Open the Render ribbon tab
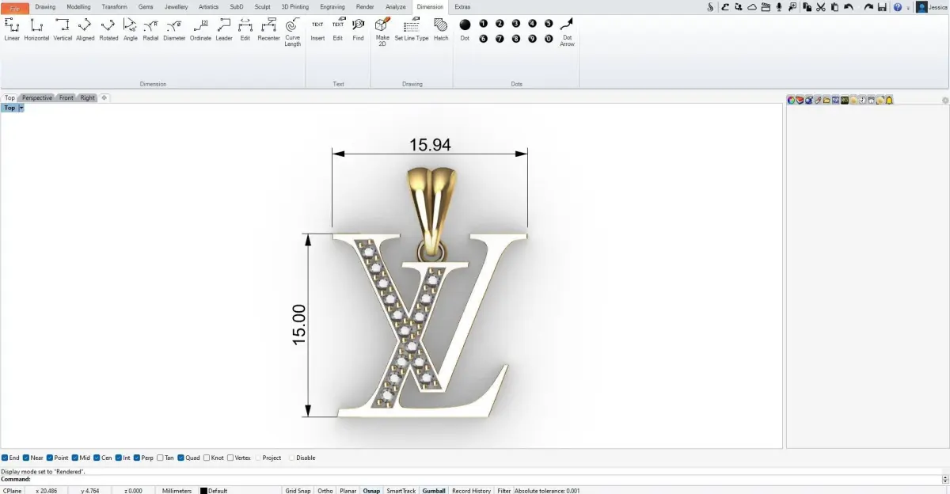This screenshot has height=494, width=950. [x=365, y=7]
